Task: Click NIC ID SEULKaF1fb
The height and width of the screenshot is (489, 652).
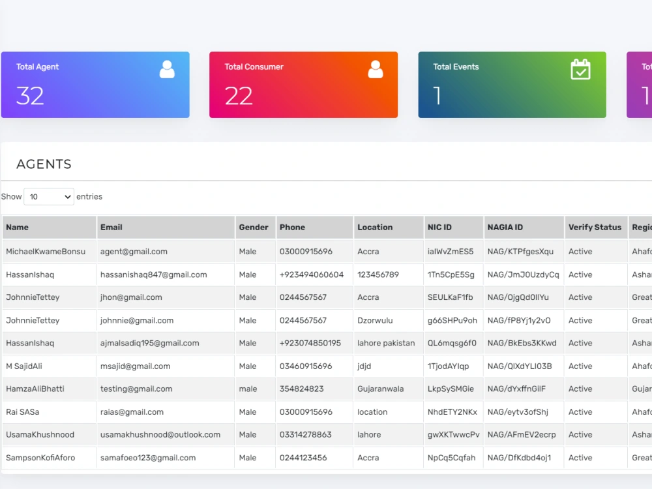Action: coord(450,297)
